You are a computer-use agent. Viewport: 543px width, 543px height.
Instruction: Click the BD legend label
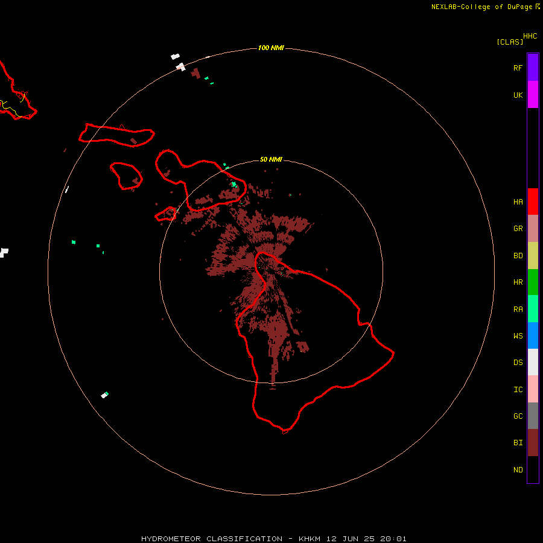pyautogui.click(x=518, y=256)
